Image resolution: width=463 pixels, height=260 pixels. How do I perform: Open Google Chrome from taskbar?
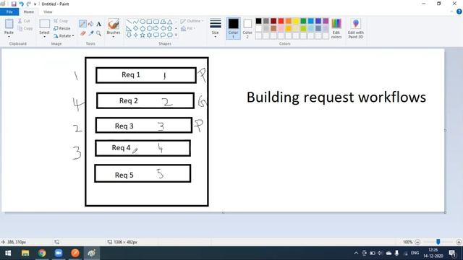[x=42, y=253]
